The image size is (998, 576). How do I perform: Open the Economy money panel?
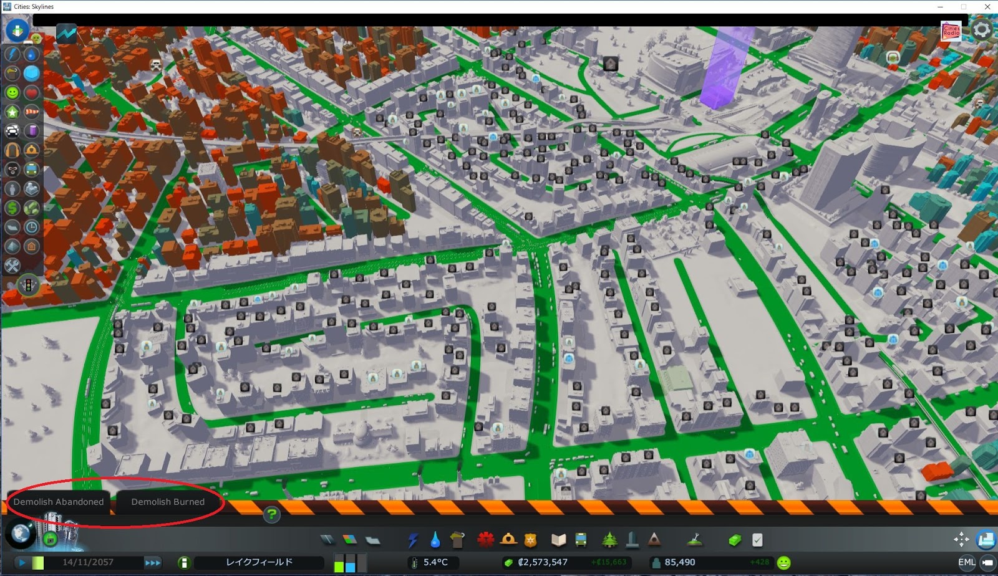click(735, 540)
